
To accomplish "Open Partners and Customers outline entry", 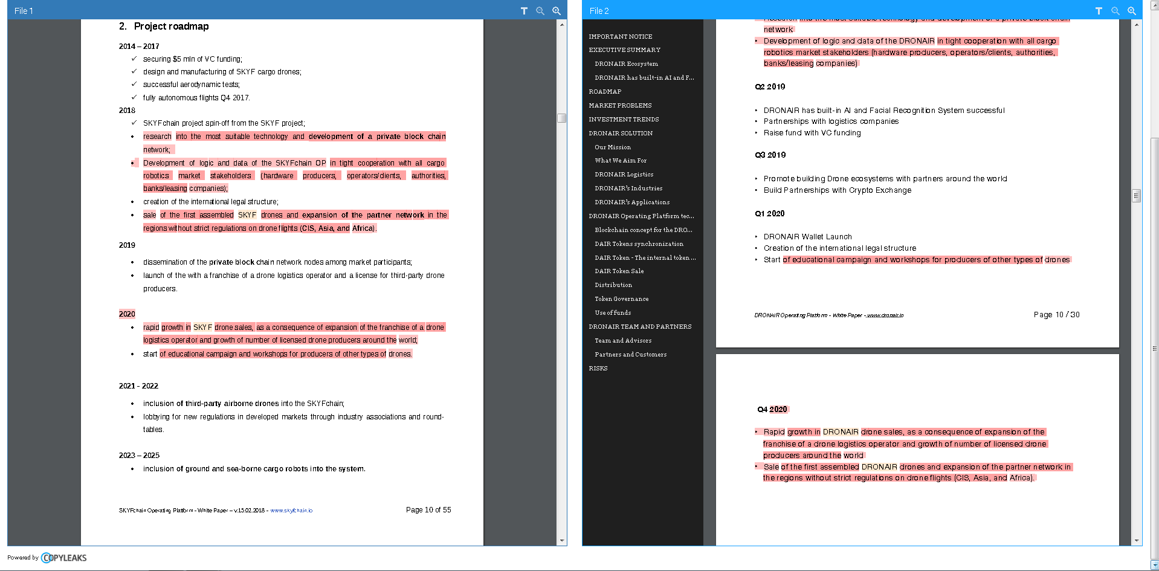I will (630, 354).
